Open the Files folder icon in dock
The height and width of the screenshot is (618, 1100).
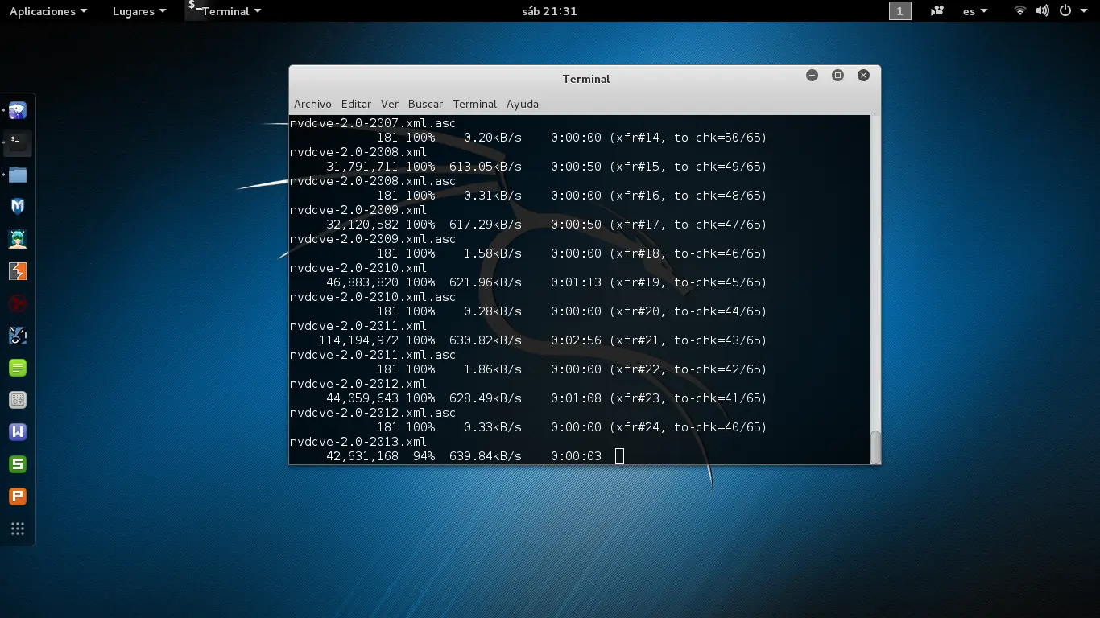(18, 175)
